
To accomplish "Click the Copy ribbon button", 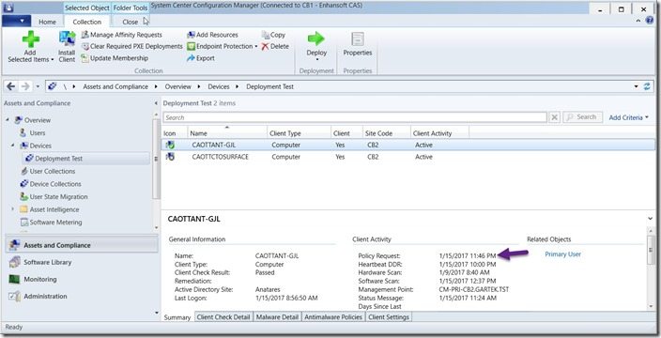I will point(273,35).
